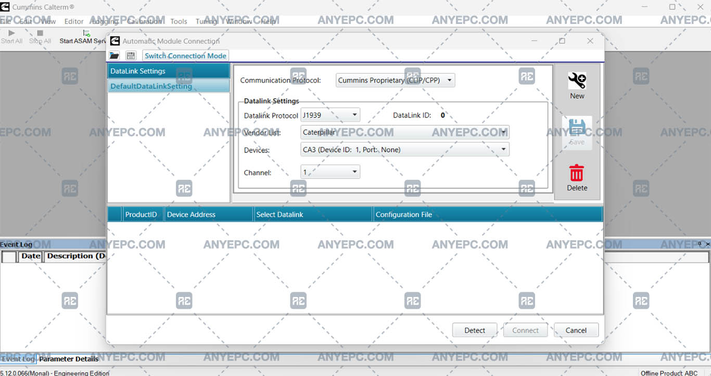
Task: Click the New datalink wrench icon
Action: click(x=577, y=81)
